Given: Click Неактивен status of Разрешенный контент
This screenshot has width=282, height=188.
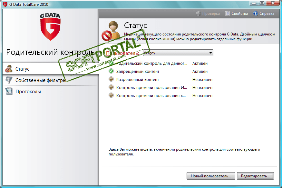Looking at the screenshot, I should pyautogui.click(x=202, y=80).
